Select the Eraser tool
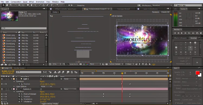The width and height of the screenshot is (203, 105). tap(48, 5)
